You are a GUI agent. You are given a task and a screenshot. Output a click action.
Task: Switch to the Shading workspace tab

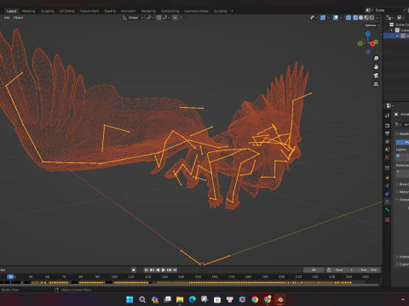pos(110,11)
